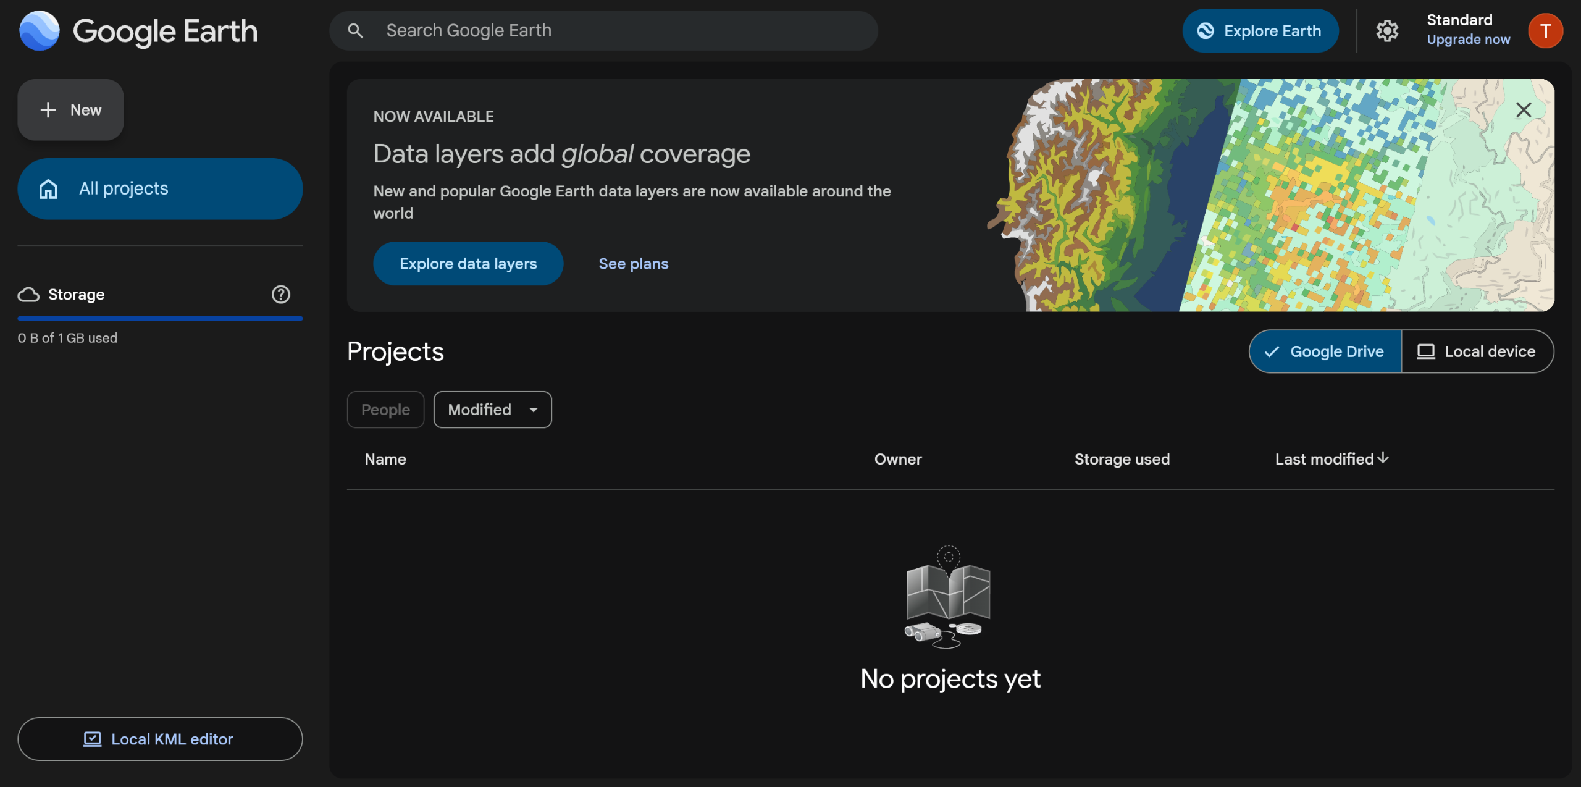The width and height of the screenshot is (1581, 787).
Task: Switch to Local device projects
Action: pyautogui.click(x=1477, y=351)
